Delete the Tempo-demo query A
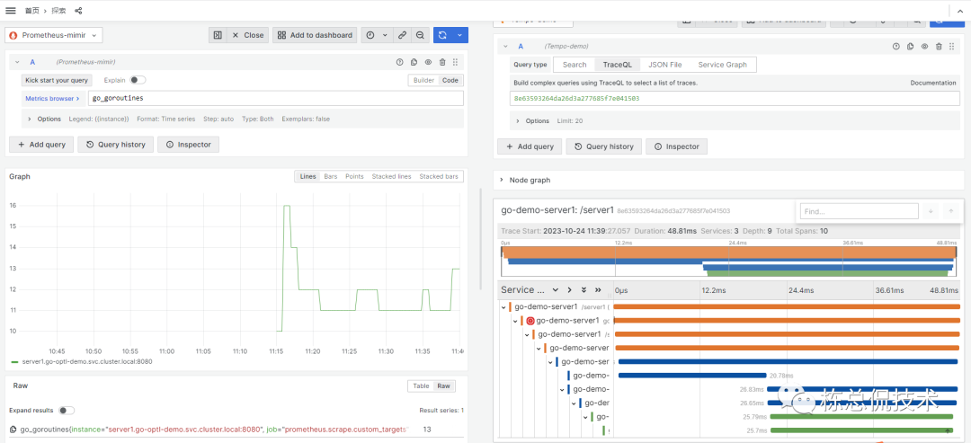 pyautogui.click(x=939, y=47)
